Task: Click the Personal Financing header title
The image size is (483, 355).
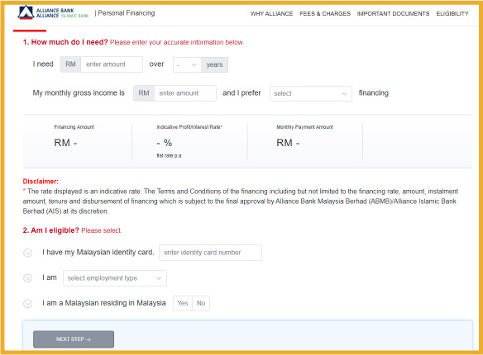Action: coord(127,13)
